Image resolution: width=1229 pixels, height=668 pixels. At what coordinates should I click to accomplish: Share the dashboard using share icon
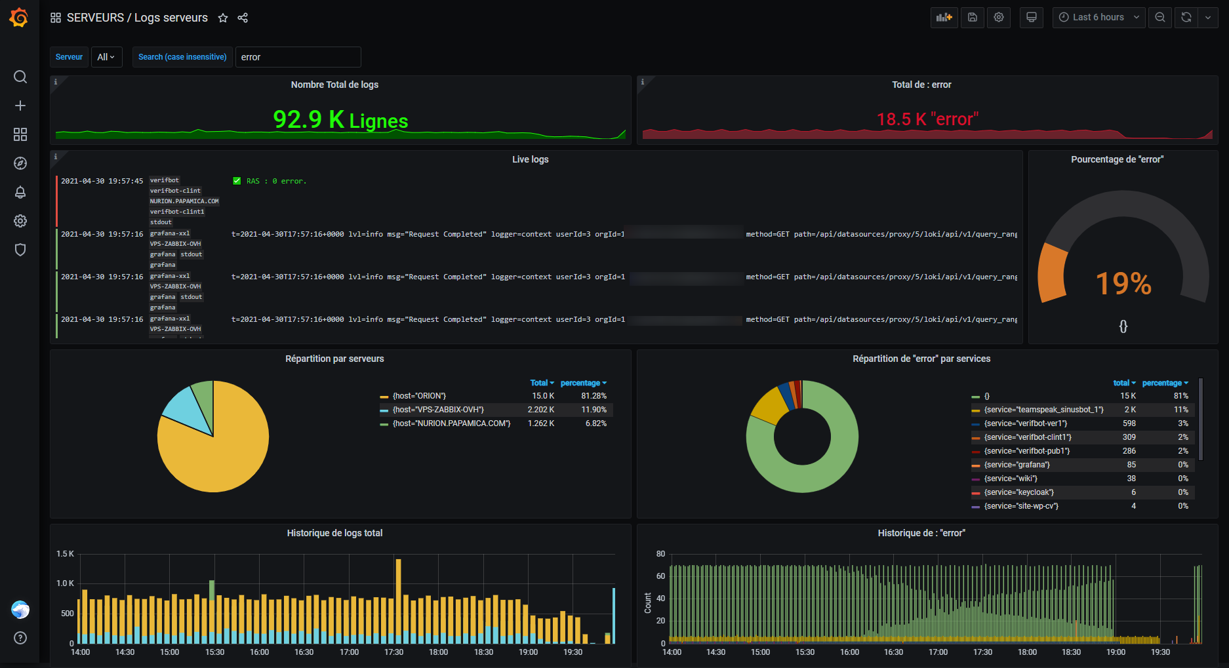pyautogui.click(x=243, y=18)
